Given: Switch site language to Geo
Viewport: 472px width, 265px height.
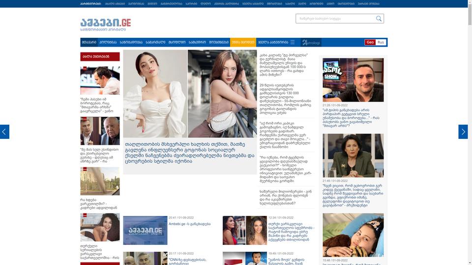Looking at the screenshot, I should [370, 42].
